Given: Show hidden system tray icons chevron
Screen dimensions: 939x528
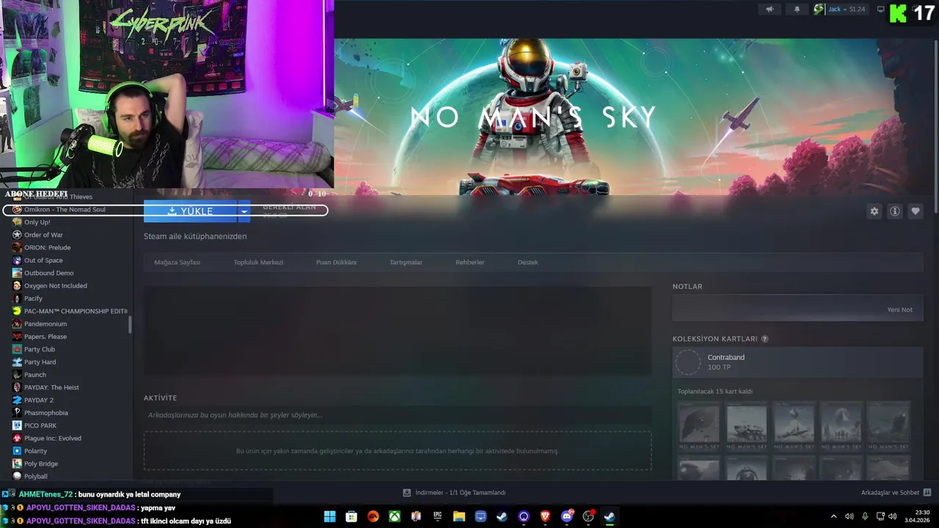Looking at the screenshot, I should [833, 516].
